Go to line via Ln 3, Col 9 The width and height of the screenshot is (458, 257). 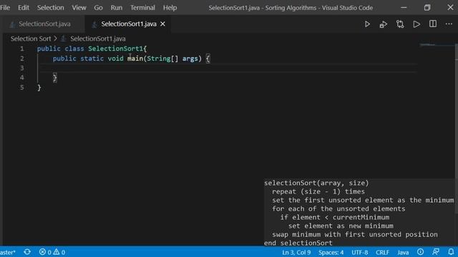coord(296,252)
